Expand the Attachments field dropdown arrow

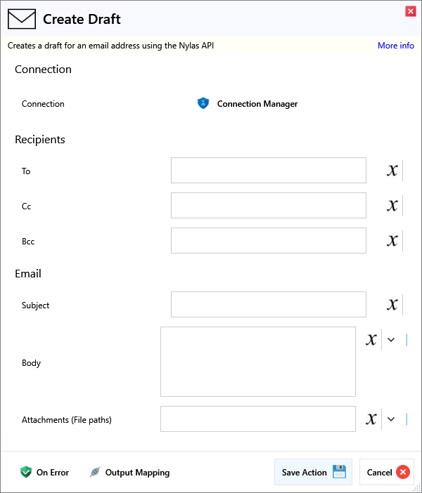coord(392,419)
